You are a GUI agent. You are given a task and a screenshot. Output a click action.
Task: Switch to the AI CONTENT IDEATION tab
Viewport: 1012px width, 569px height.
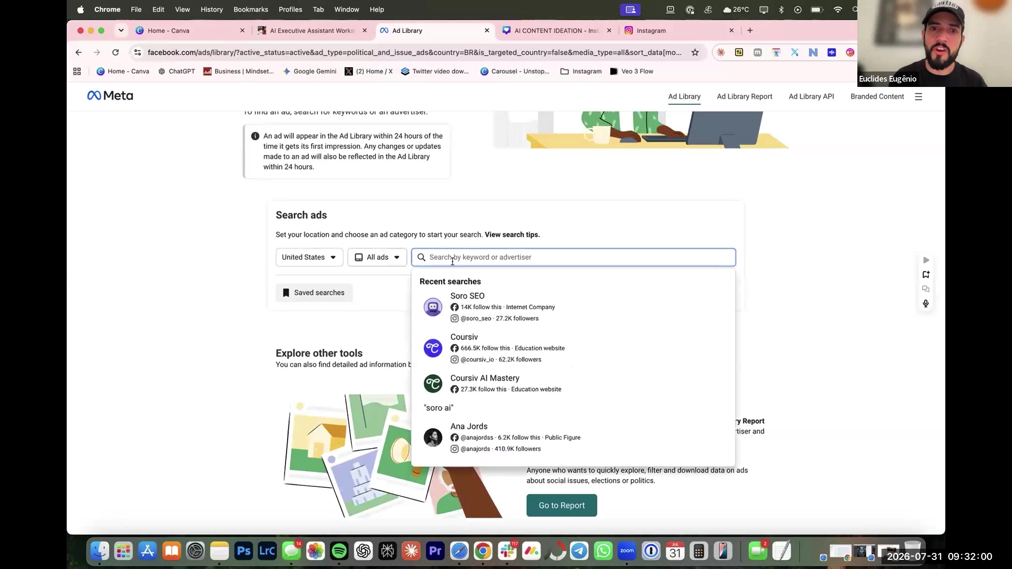[x=557, y=30]
